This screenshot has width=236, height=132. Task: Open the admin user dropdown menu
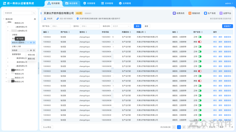pos(229,4)
